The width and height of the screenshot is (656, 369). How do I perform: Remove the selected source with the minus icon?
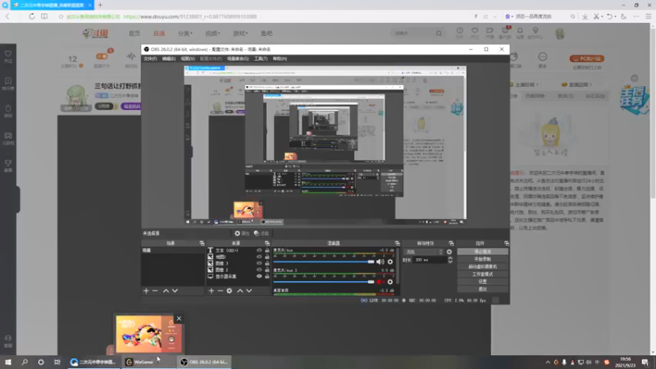(x=220, y=291)
